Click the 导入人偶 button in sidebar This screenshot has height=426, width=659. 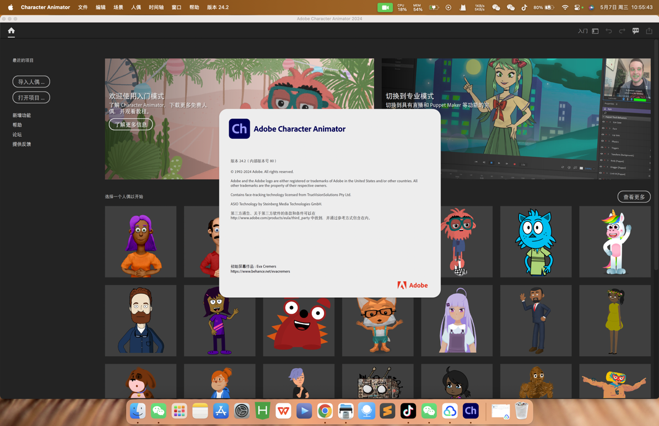pyautogui.click(x=31, y=81)
